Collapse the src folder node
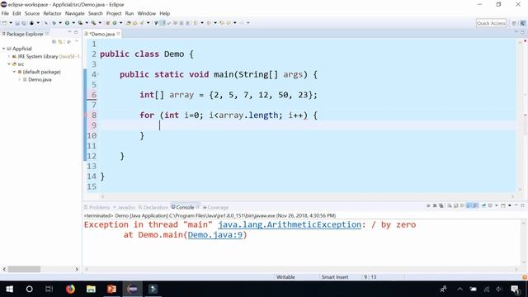This screenshot has width=528, height=297. tap(9, 64)
